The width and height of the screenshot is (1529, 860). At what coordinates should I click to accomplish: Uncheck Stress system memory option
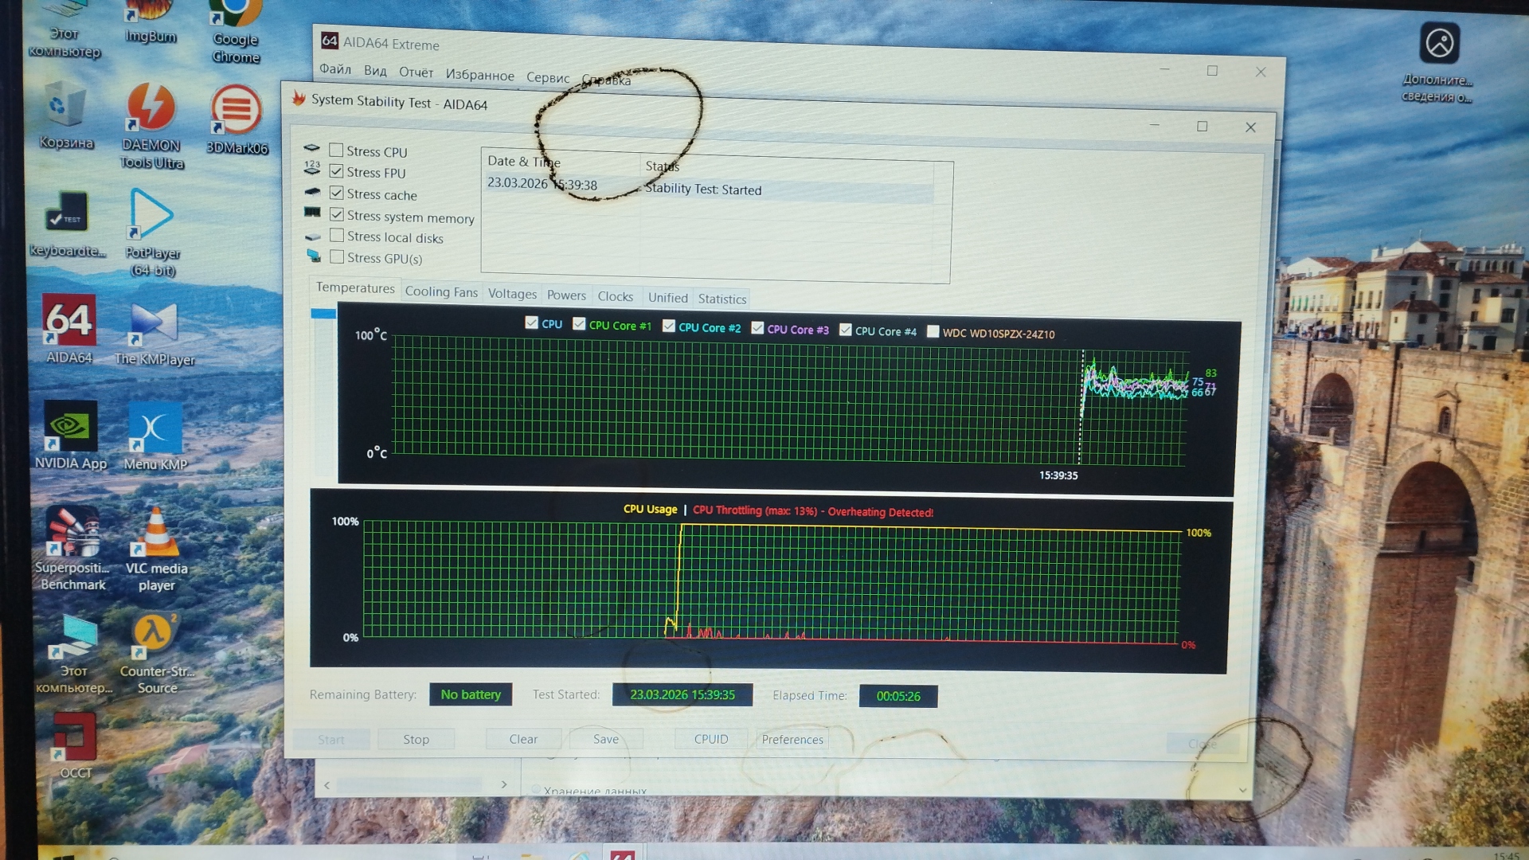pyautogui.click(x=337, y=214)
